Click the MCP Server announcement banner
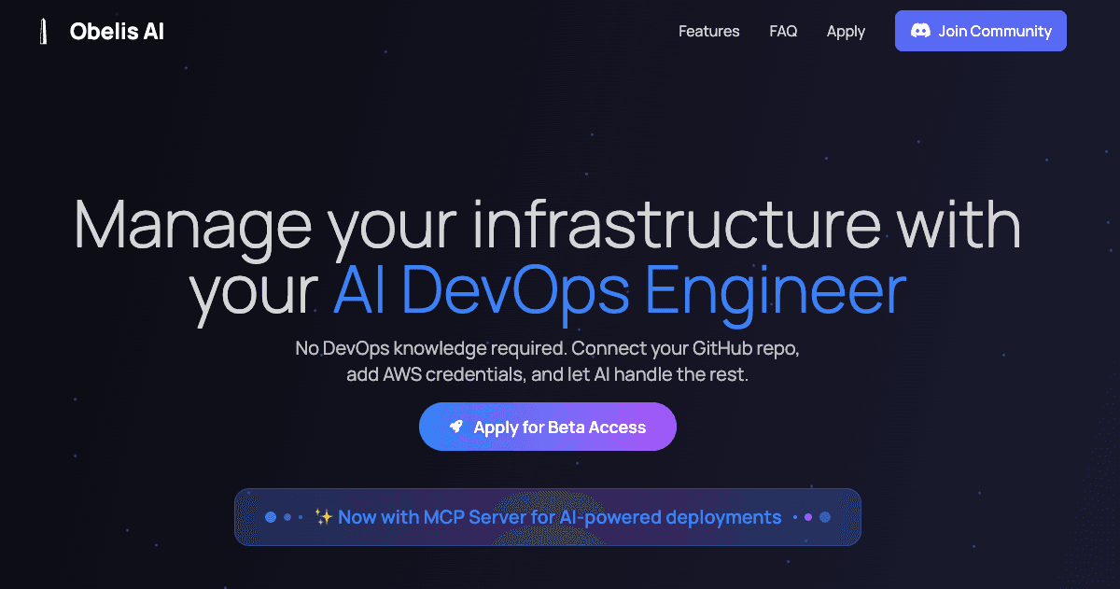 [547, 517]
